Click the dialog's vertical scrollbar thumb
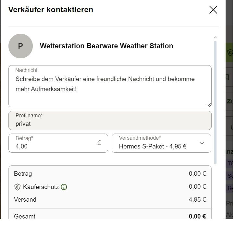The height and width of the screenshot is (236, 235). click(x=215, y=103)
